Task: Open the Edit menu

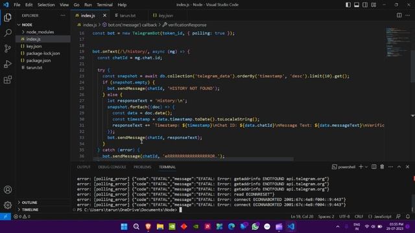Action: point(29,5)
